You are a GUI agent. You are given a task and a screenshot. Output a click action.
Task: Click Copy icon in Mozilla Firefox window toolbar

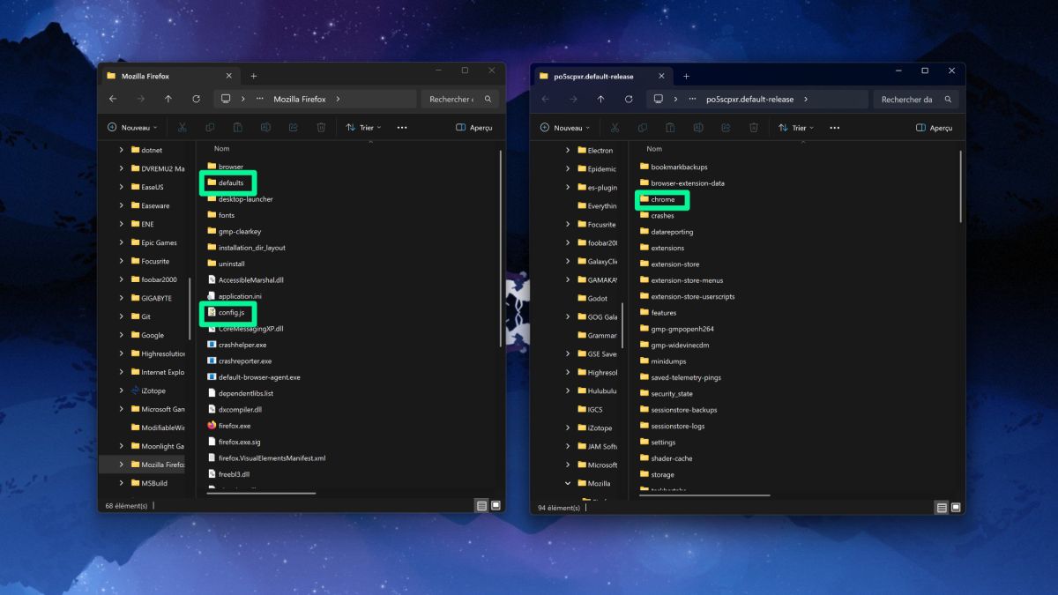210,128
